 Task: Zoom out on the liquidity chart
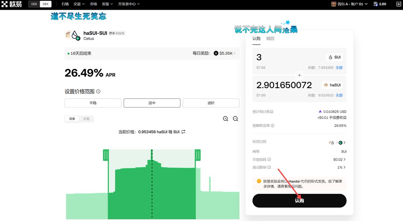(235, 119)
